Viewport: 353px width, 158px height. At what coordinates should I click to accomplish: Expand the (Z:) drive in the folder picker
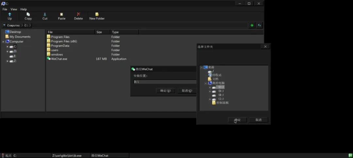tap(210, 99)
